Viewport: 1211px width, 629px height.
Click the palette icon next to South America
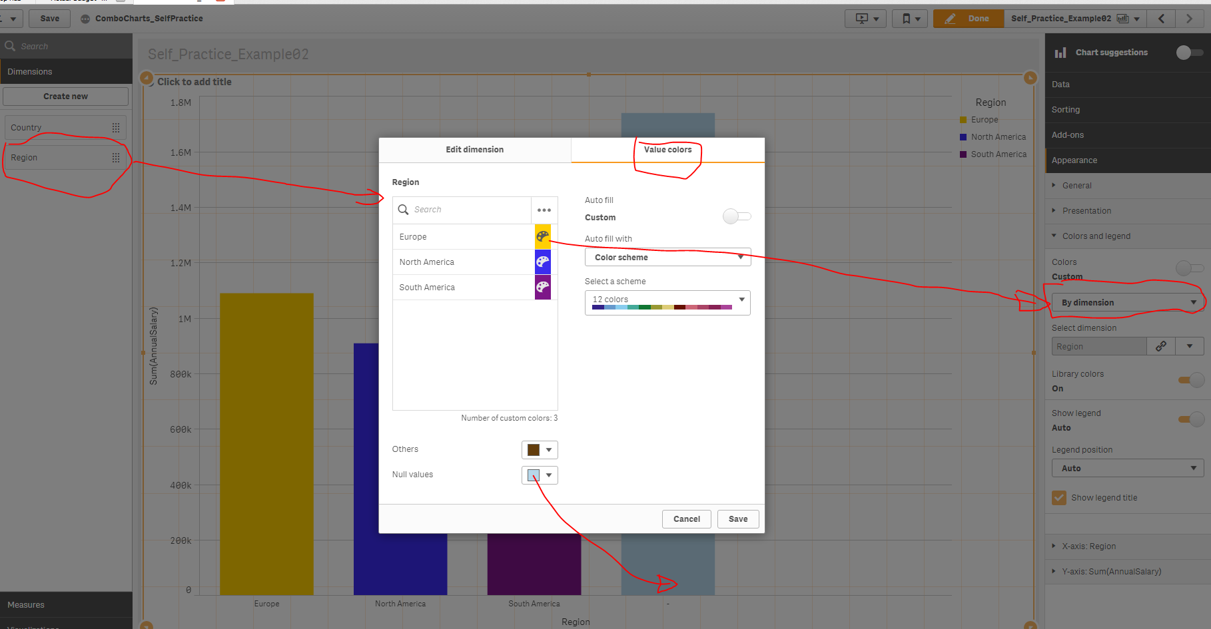(x=542, y=287)
